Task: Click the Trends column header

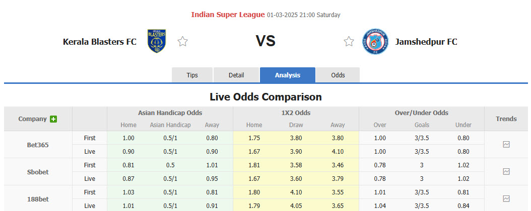Action: pyautogui.click(x=506, y=119)
